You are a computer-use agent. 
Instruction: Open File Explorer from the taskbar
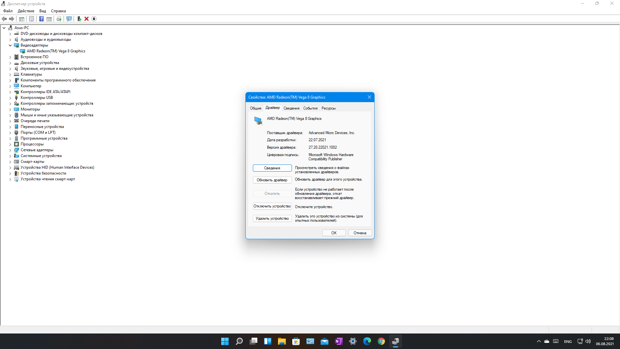point(282,341)
